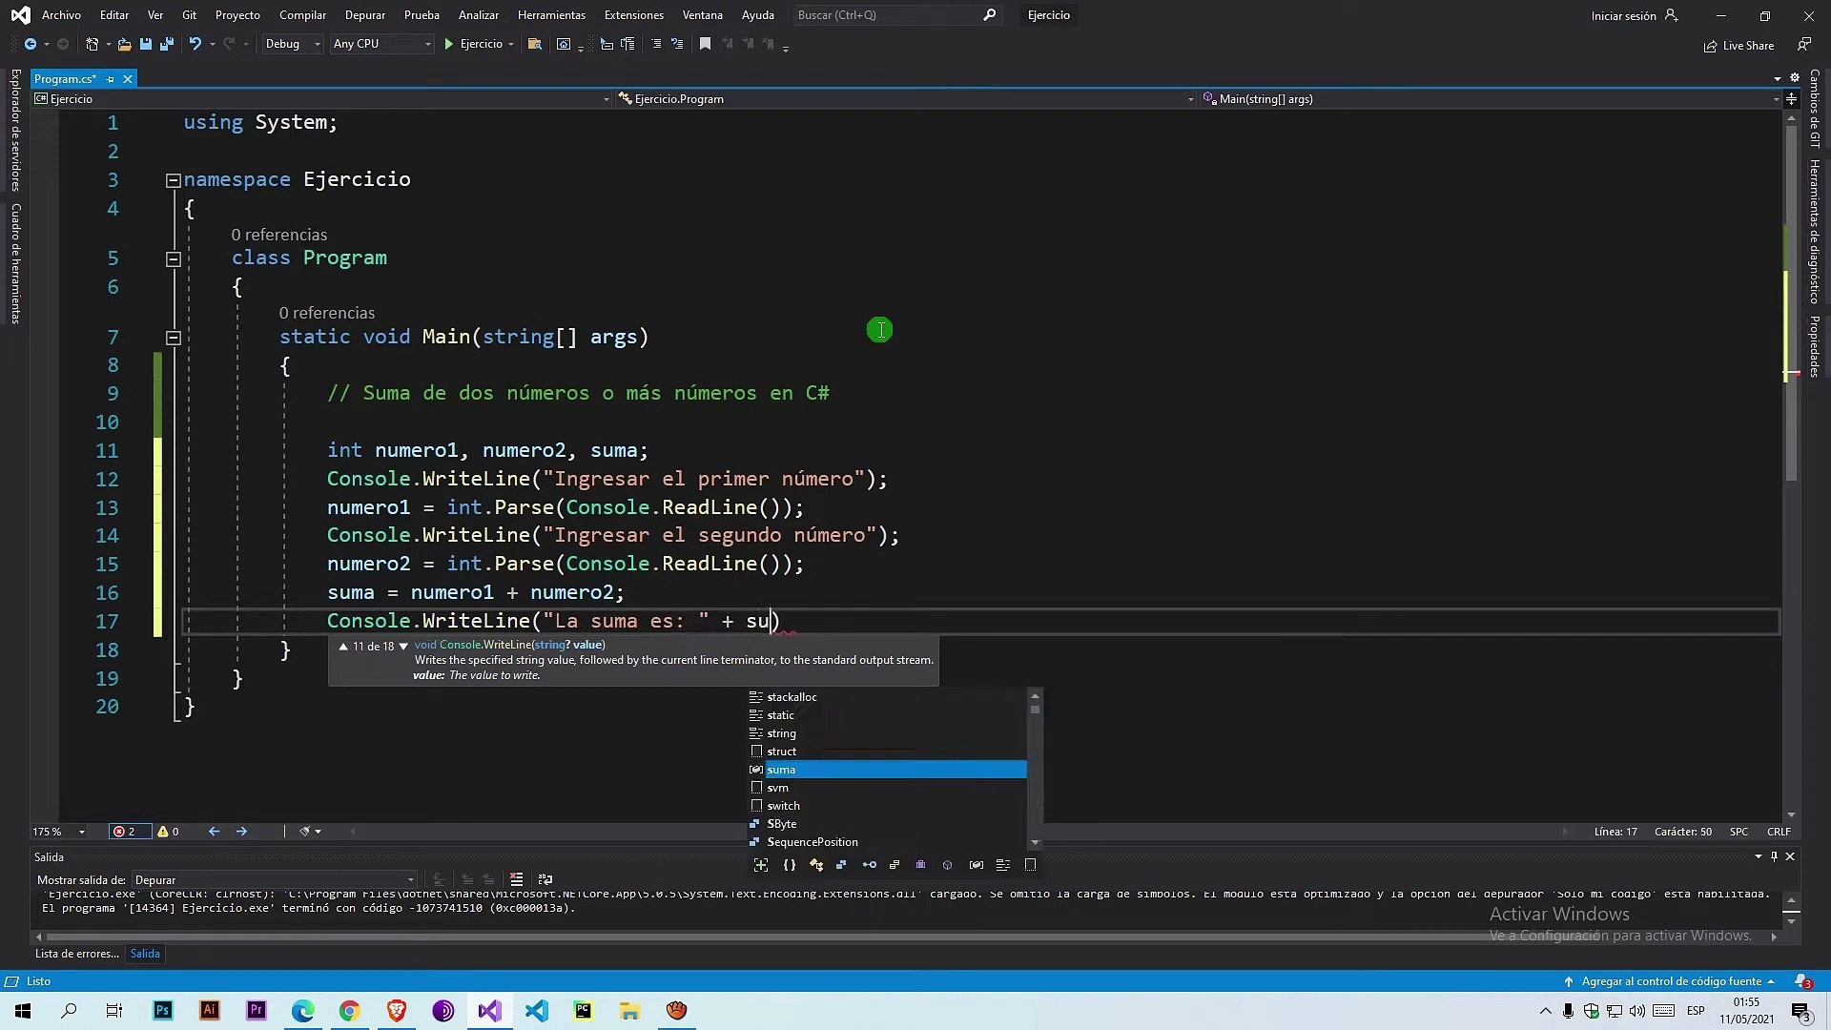Open the Debug configuration dropdown
The width and height of the screenshot is (1831, 1030).
coord(292,44)
